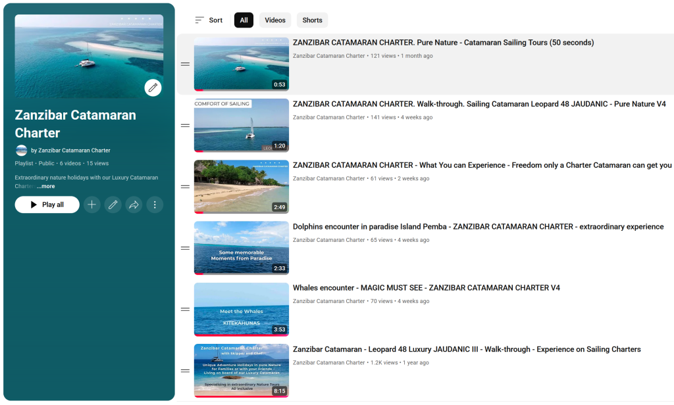Click channel name under the 1.2K views video

[329, 362]
